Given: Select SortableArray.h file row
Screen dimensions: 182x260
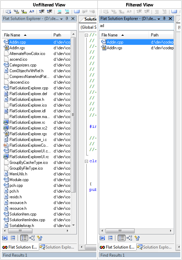Looking at the screenshot, I should 36,226.
